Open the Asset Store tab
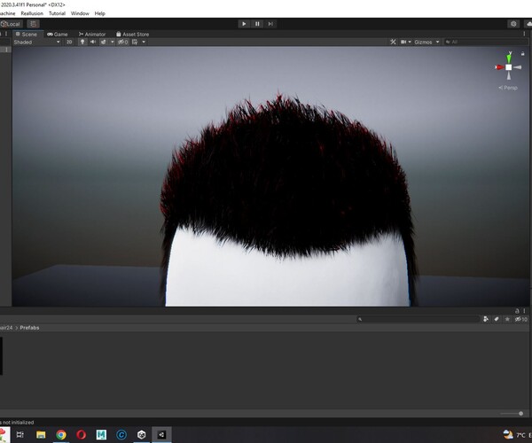Image resolution: width=532 pixels, height=443 pixels. 133,35
